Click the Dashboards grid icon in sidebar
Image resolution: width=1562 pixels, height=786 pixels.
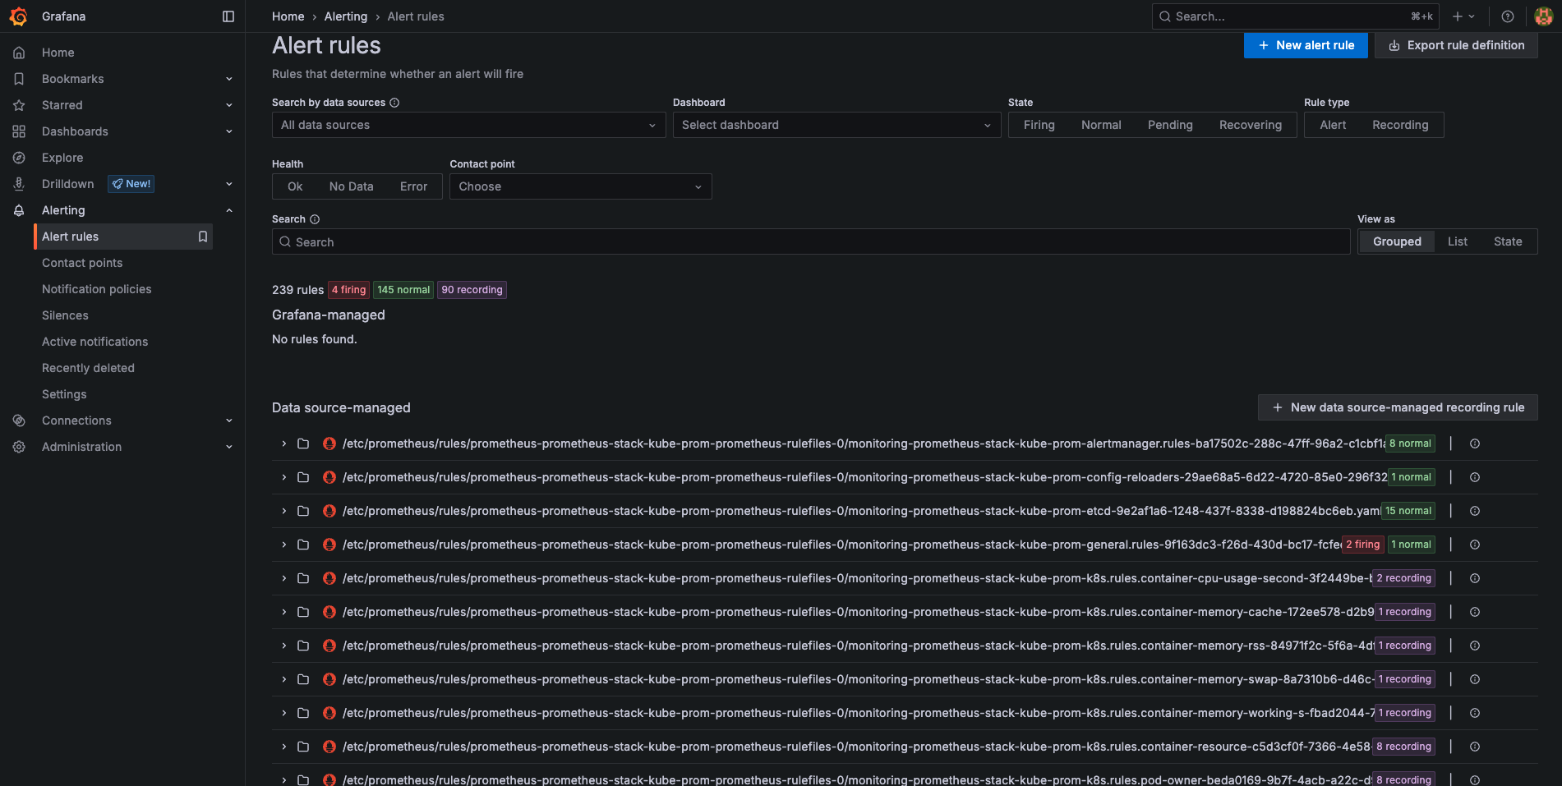pyautogui.click(x=19, y=131)
